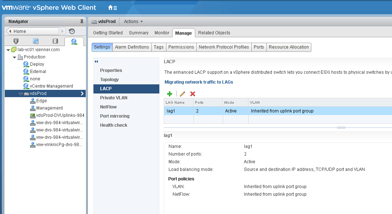Open Resource Allocation sub-tab

pos(289,47)
